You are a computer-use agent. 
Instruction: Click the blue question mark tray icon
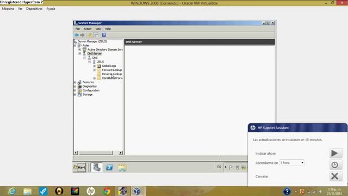click(x=287, y=191)
